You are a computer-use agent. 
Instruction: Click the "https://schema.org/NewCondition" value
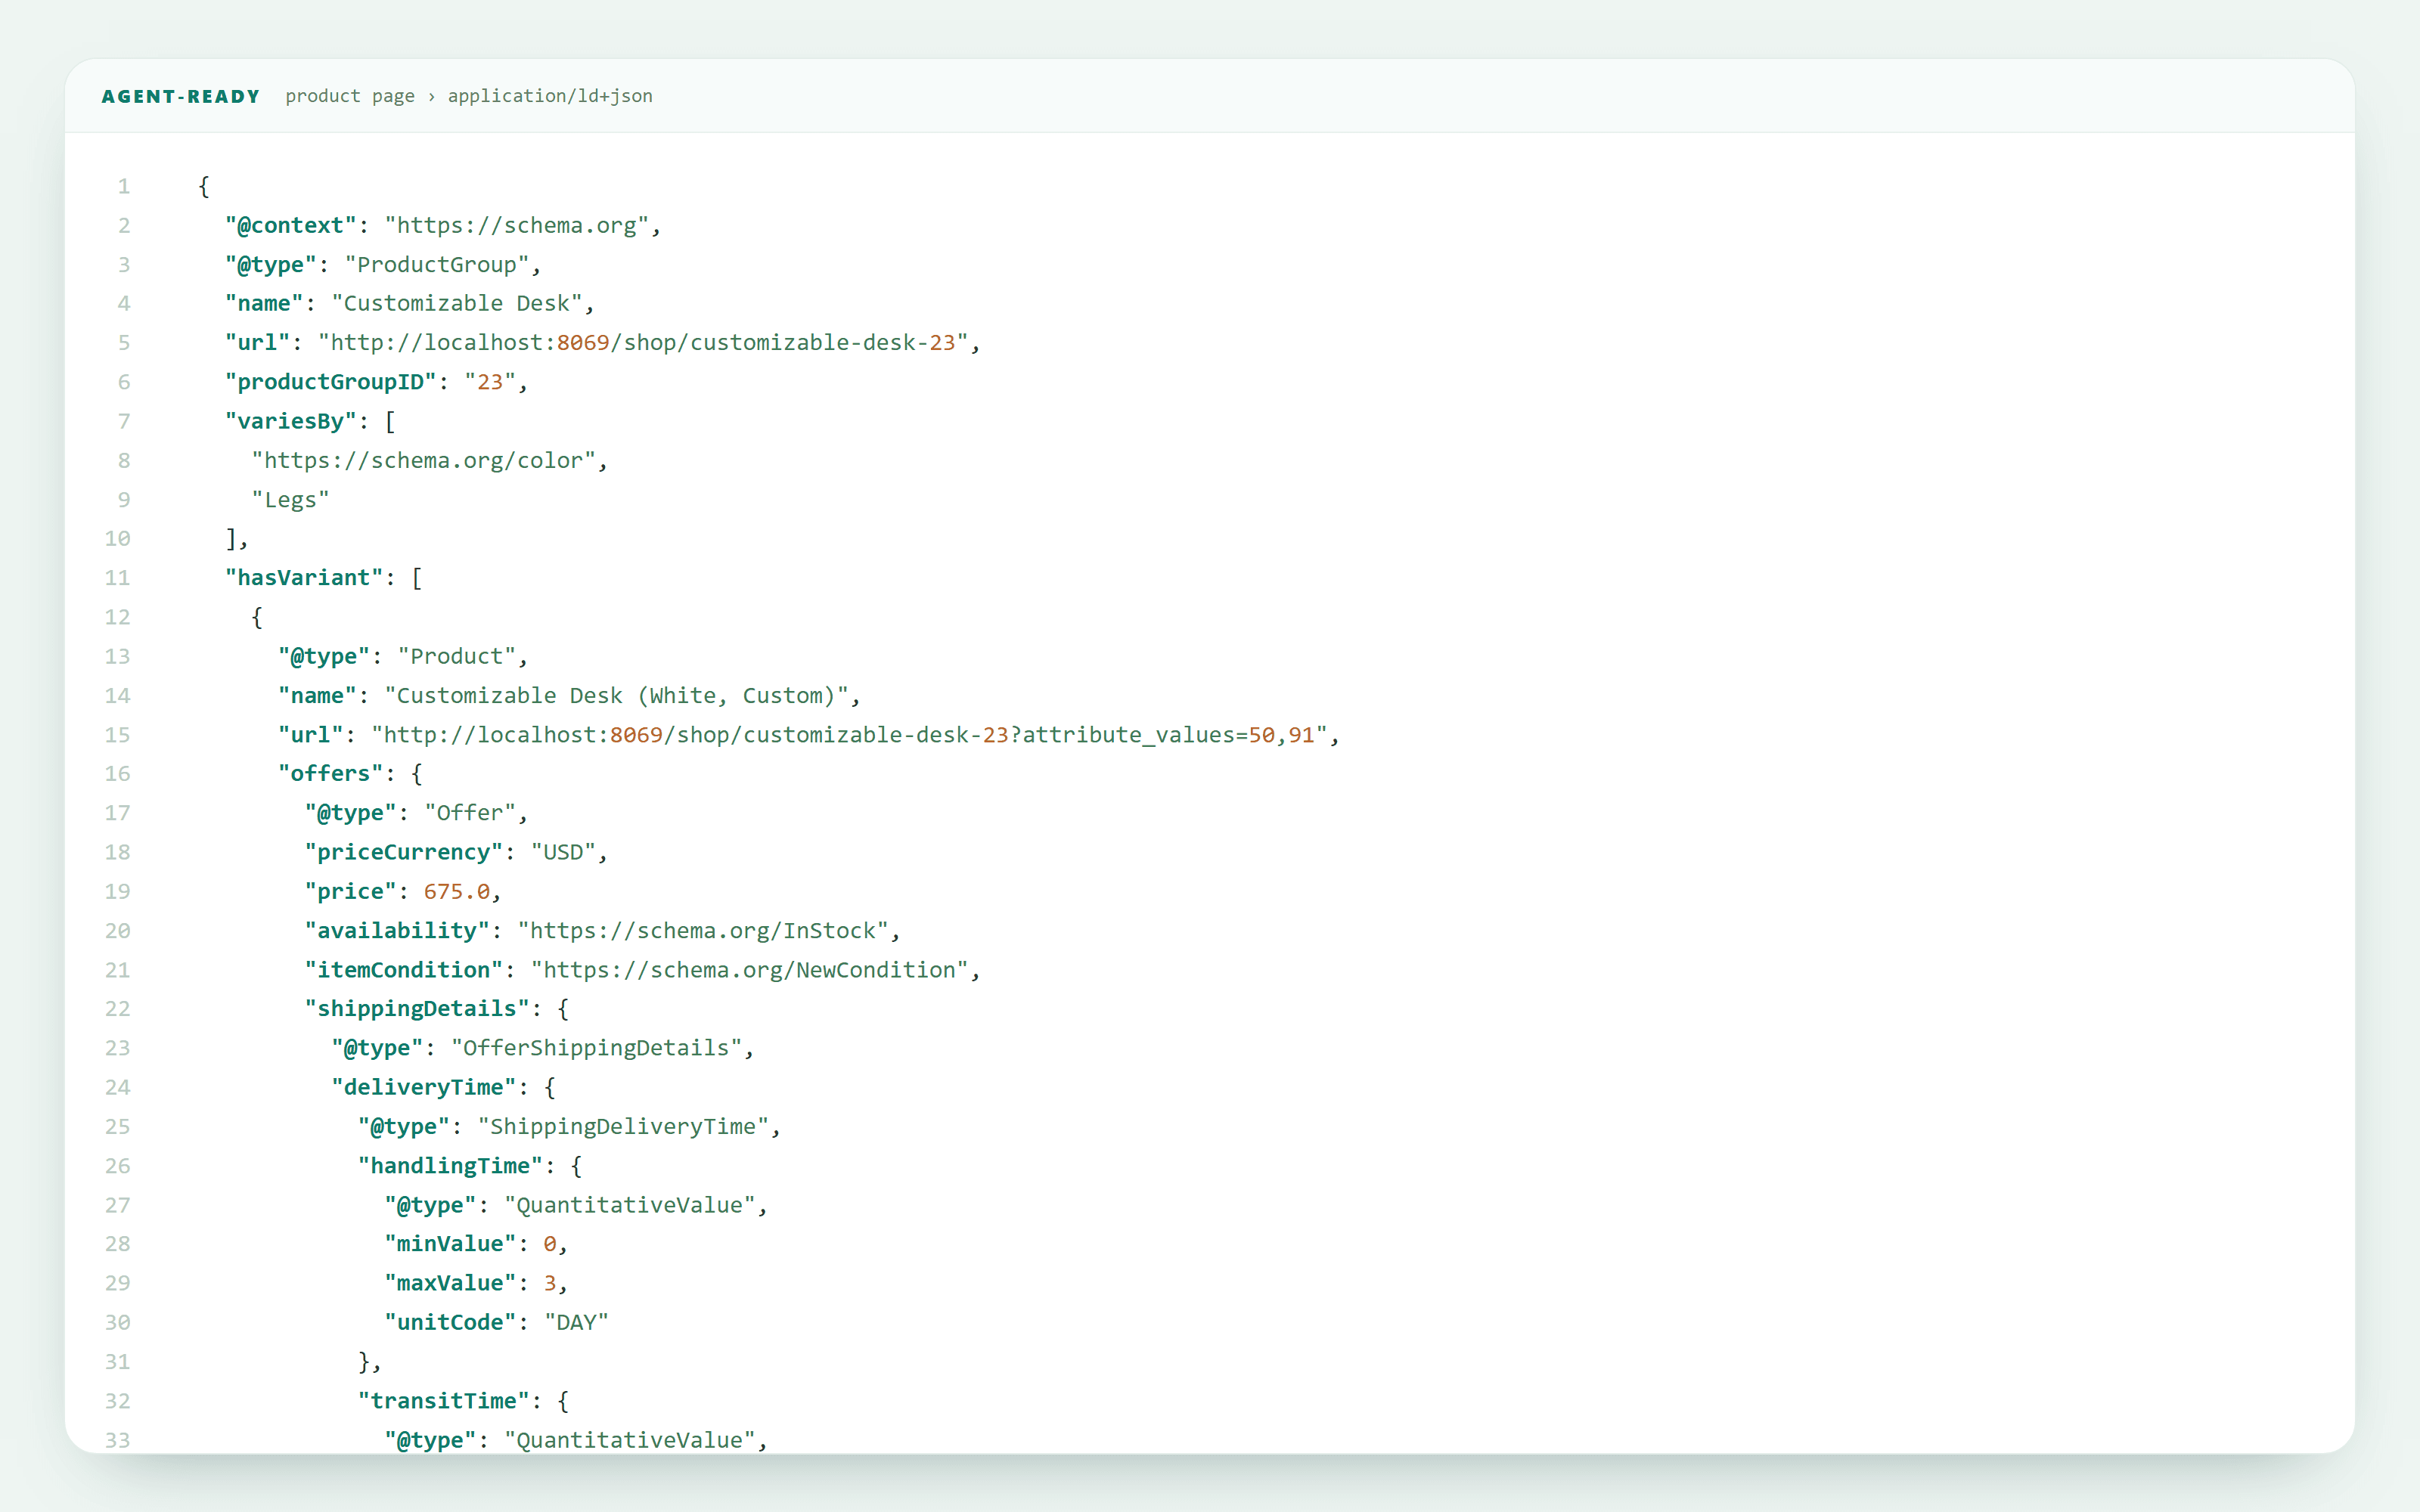(x=750, y=969)
